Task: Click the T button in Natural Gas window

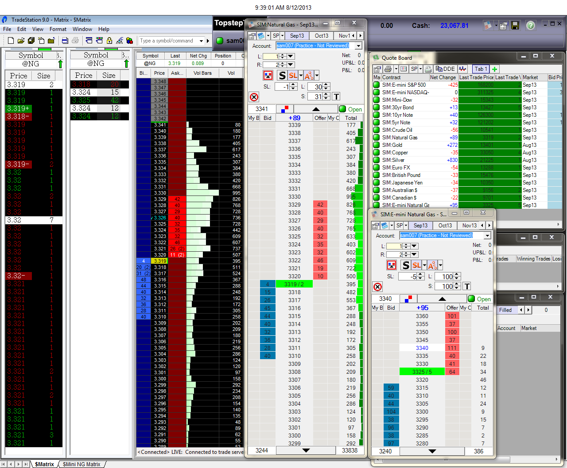Action: point(336,96)
